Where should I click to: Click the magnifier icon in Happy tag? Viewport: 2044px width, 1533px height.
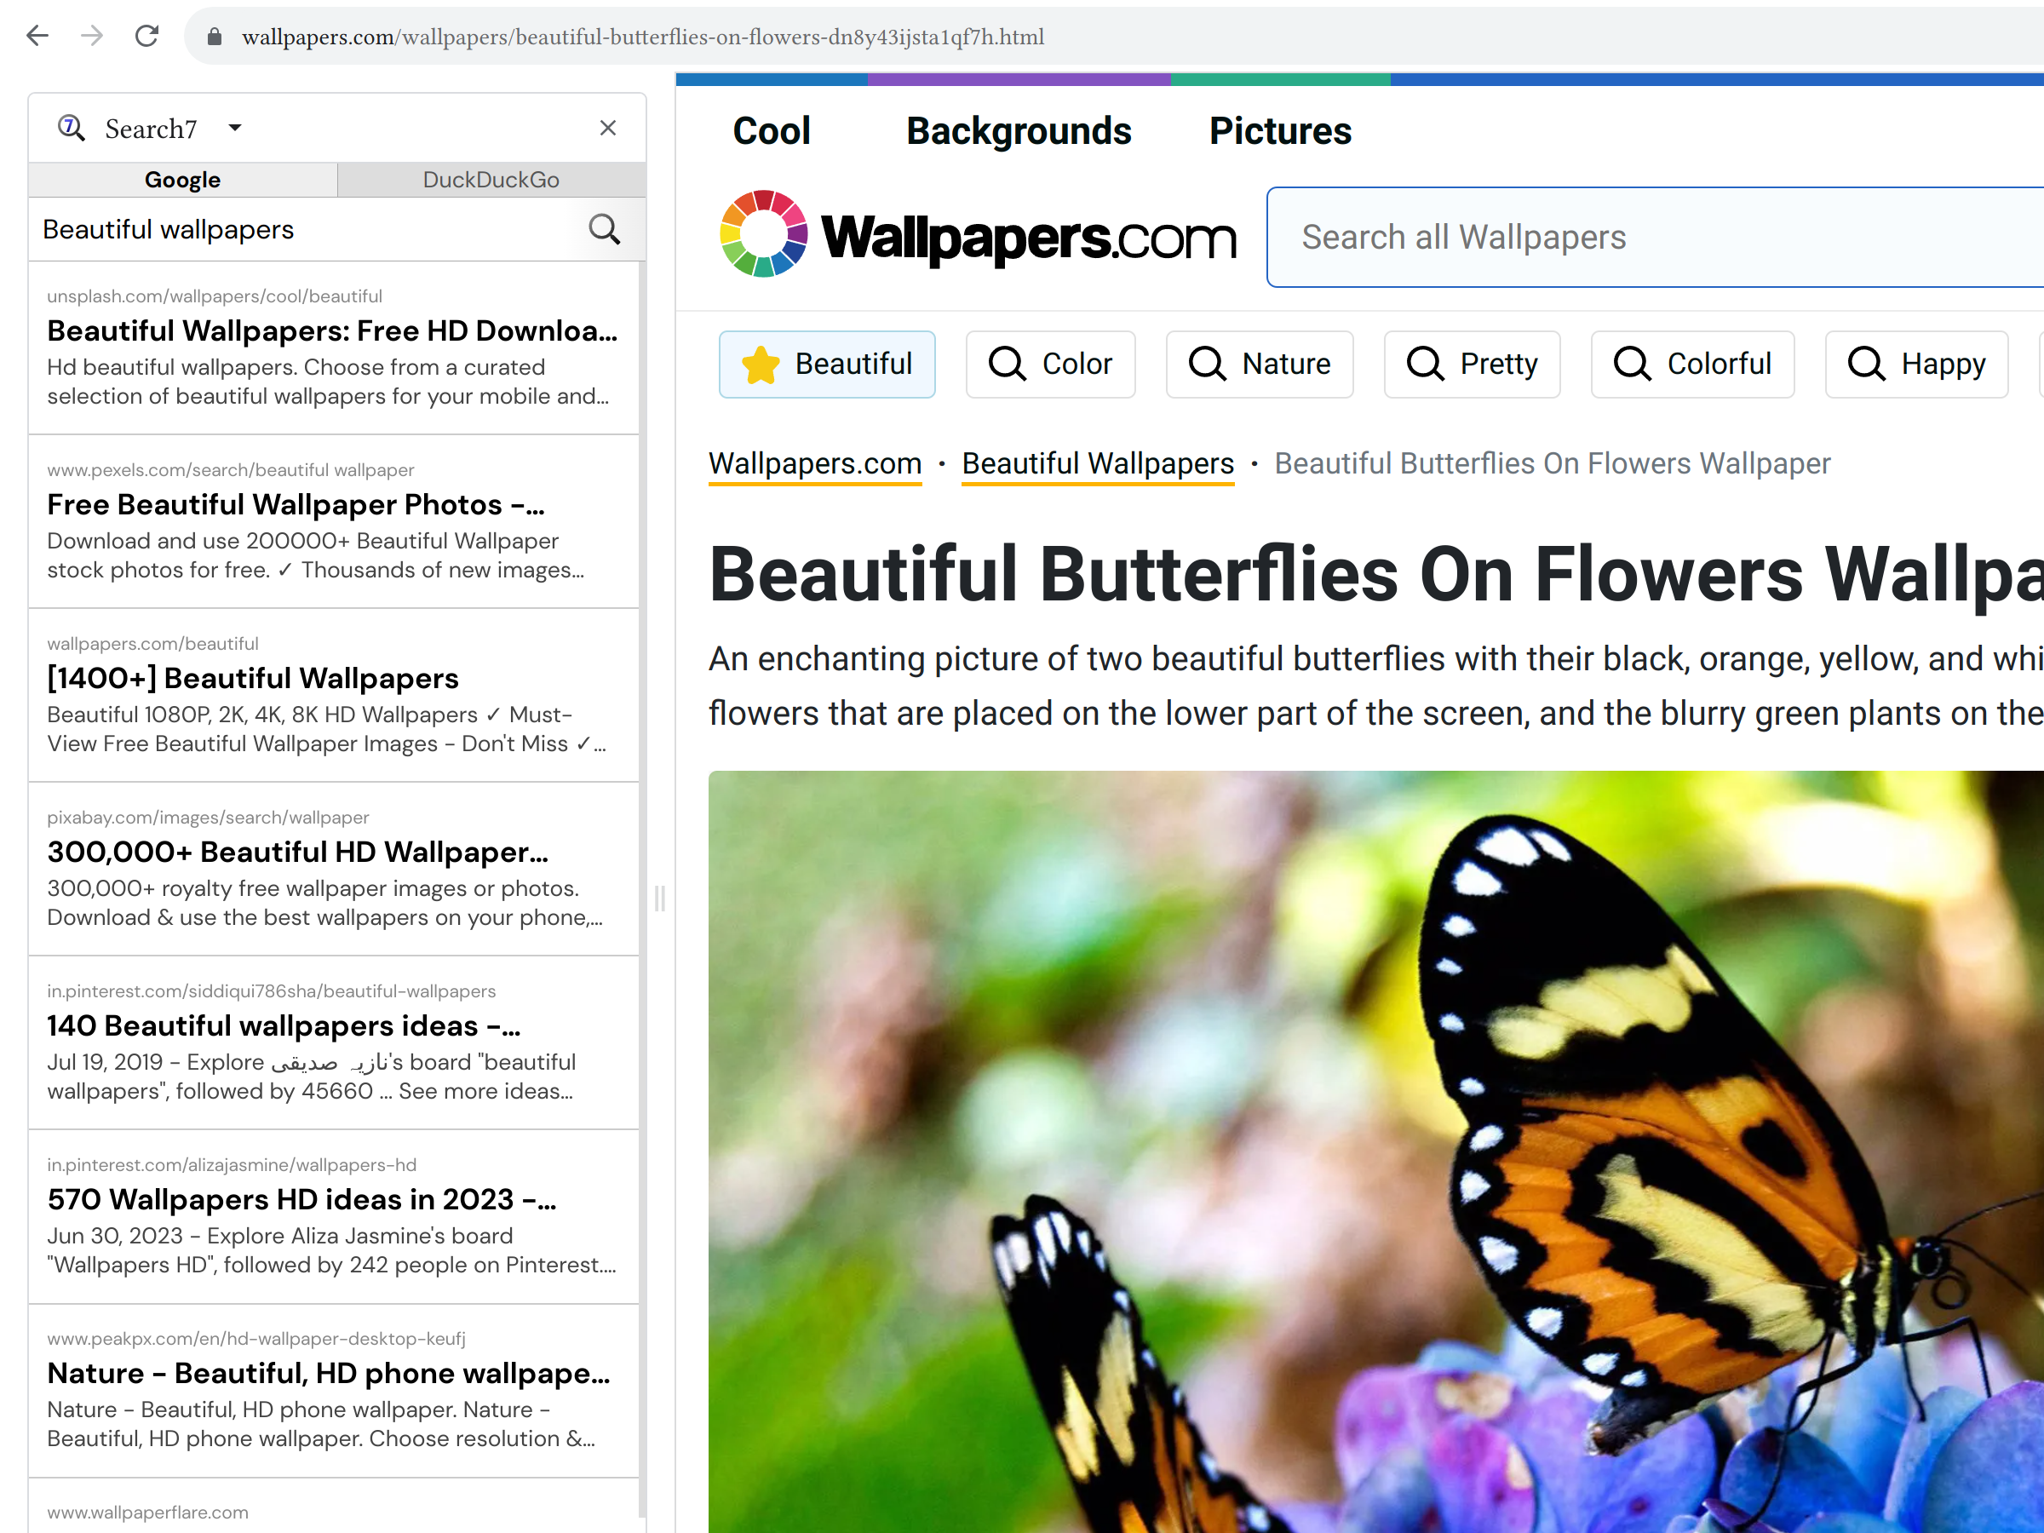[x=1866, y=364]
